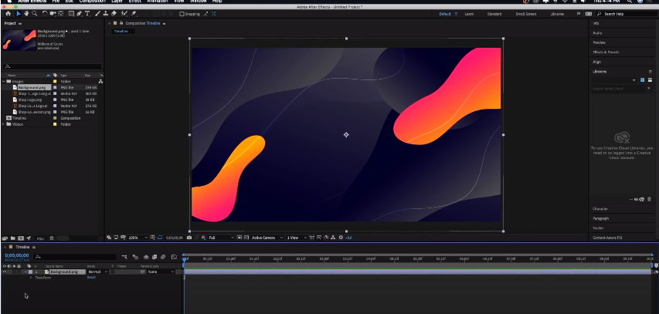Viewport: 659px width, 314px height.
Task: Hide the Background.png layer with eye toggle
Action: [4, 272]
